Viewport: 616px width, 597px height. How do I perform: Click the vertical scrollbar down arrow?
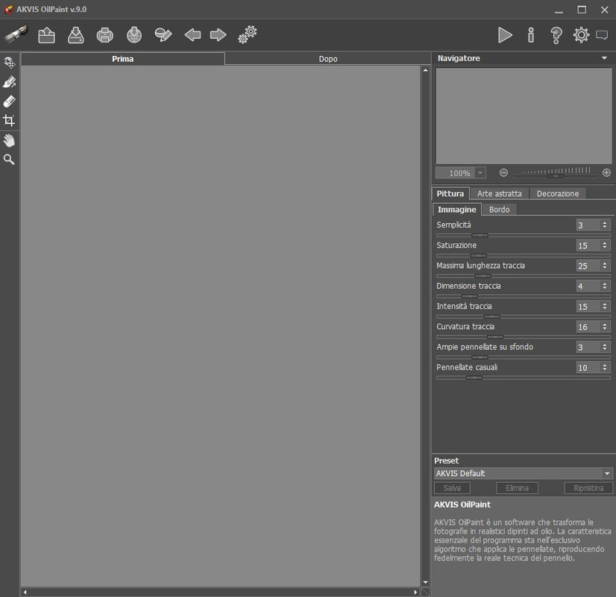point(426,583)
